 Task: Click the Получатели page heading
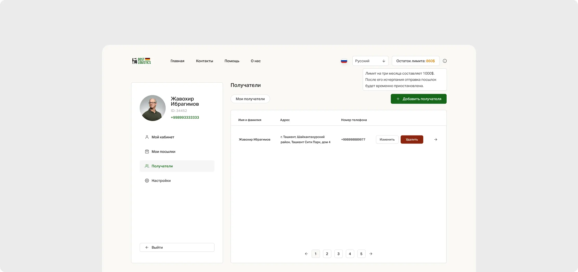point(246,85)
